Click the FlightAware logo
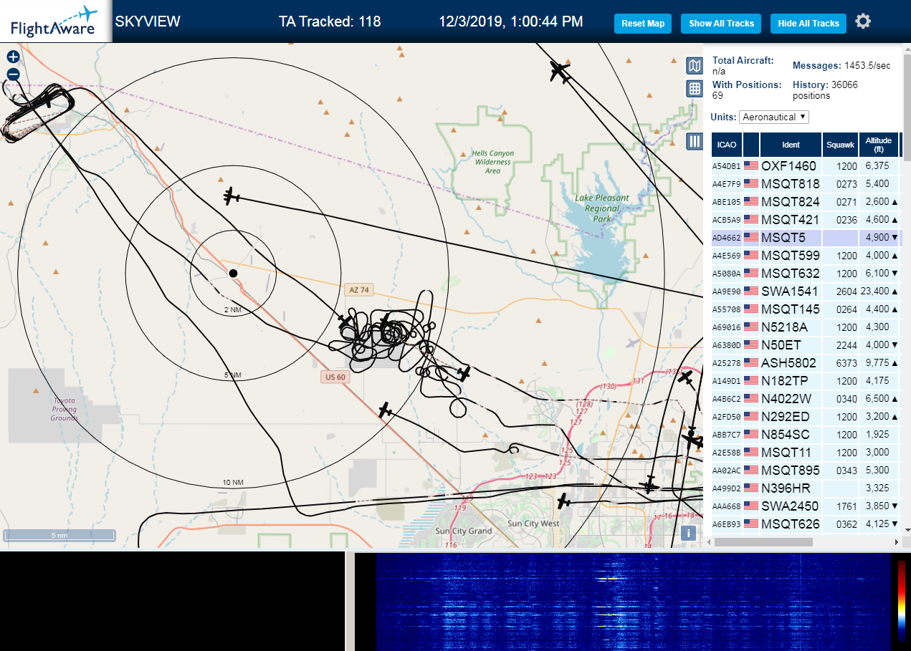 54,21
